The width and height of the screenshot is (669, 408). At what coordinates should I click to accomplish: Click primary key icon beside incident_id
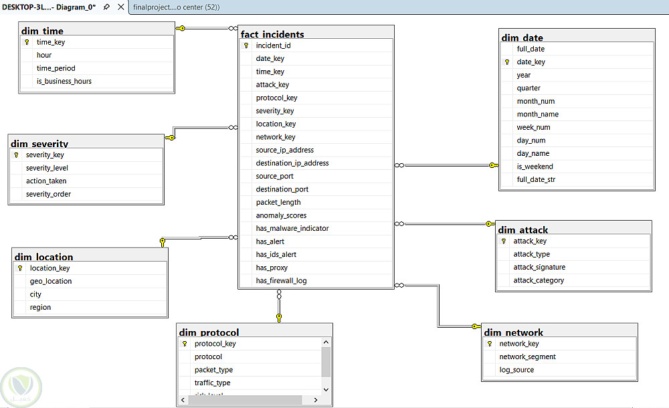246,45
